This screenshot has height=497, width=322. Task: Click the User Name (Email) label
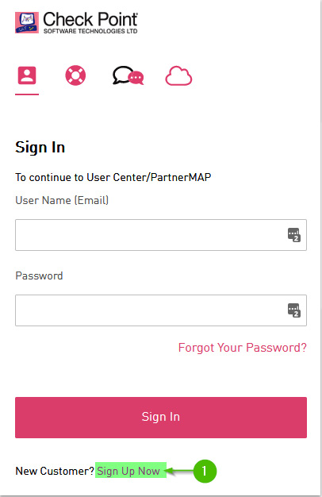(x=62, y=200)
